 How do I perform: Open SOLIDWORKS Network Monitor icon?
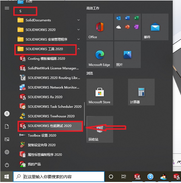pyautogui.click(x=22, y=87)
